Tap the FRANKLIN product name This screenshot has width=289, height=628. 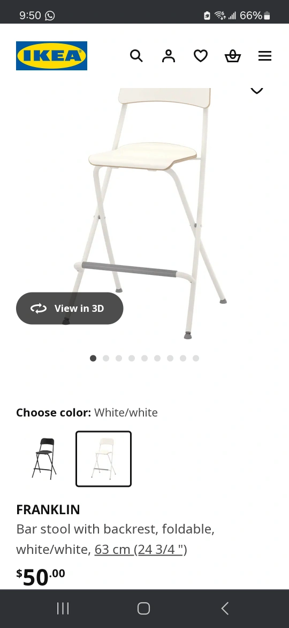pos(48,509)
